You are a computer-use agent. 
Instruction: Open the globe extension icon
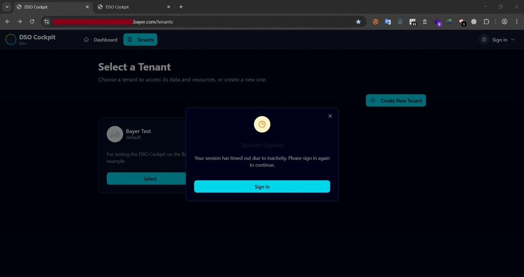tap(474, 22)
